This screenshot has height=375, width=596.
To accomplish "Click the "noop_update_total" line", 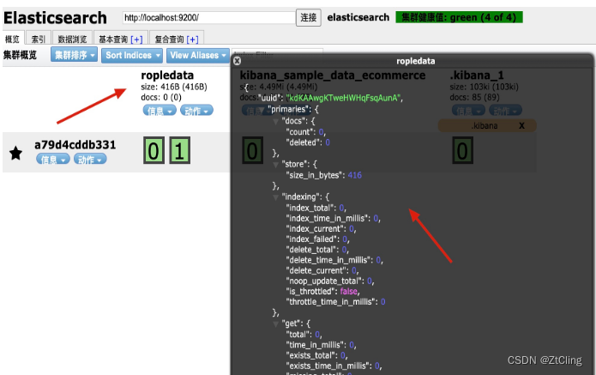I will 330,281.
